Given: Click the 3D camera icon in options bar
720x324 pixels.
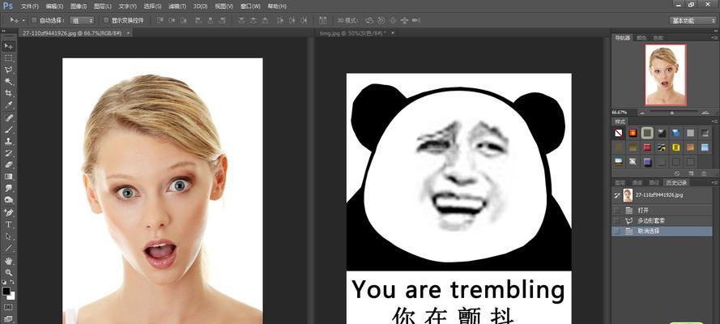Looking at the screenshot, I should tap(416, 20).
